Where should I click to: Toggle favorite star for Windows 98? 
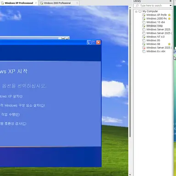[169, 44]
